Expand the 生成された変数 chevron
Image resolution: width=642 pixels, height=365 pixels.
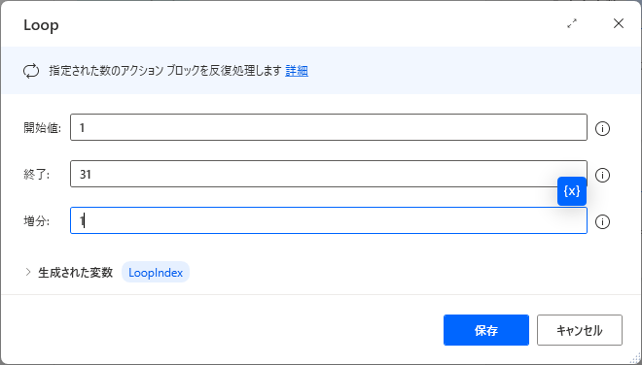click(28, 272)
